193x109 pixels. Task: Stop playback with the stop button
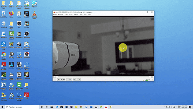tap(61, 80)
